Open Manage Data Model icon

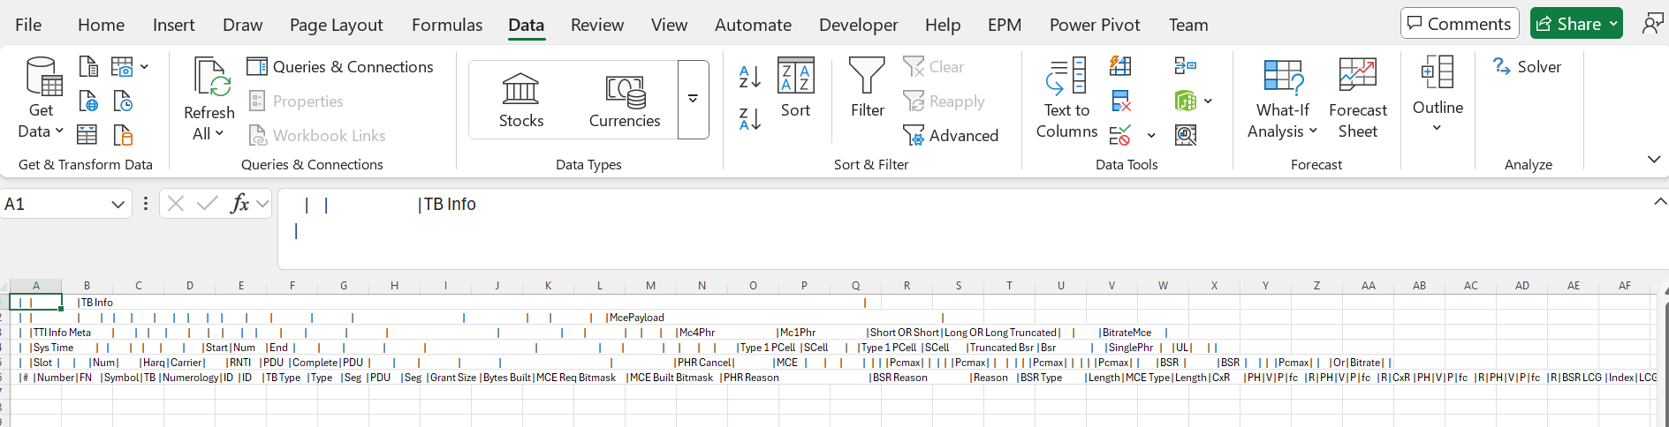1186,135
